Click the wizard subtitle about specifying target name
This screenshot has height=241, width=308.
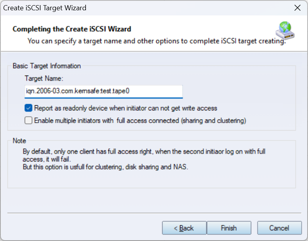156,41
